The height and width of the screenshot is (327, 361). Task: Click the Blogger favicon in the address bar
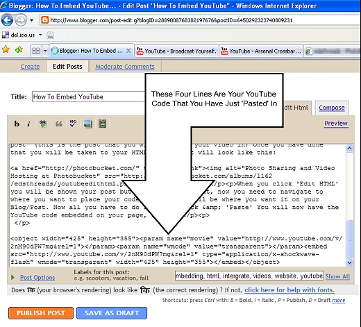point(44,20)
